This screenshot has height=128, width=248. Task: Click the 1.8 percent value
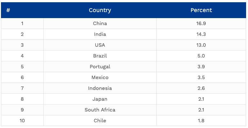201,121
